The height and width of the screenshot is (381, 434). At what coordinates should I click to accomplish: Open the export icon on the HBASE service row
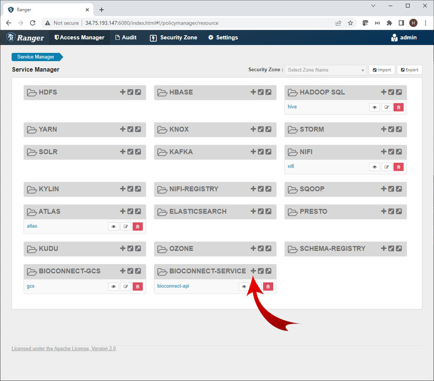click(x=268, y=92)
